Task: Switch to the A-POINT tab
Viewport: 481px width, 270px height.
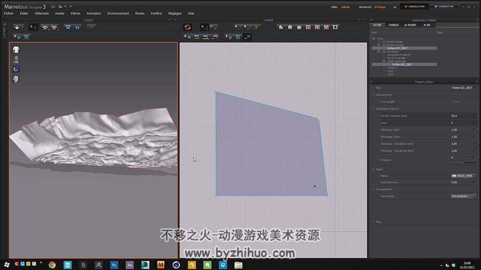Action: (410, 25)
